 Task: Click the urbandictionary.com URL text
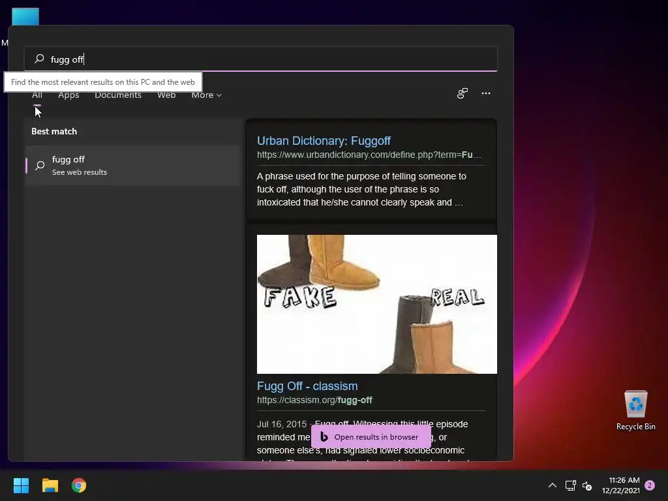point(369,155)
